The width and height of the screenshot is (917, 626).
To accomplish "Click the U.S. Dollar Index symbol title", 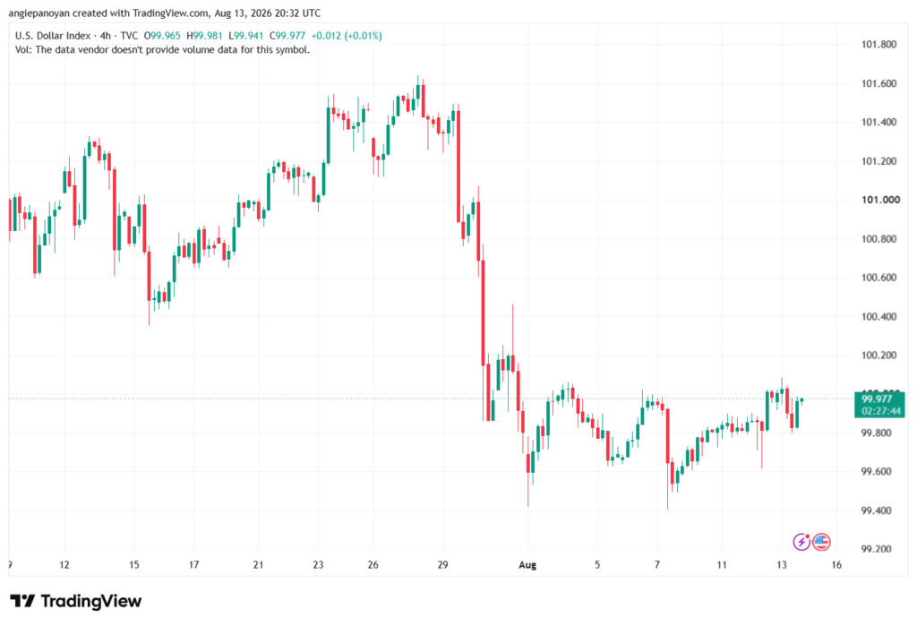I will point(53,36).
